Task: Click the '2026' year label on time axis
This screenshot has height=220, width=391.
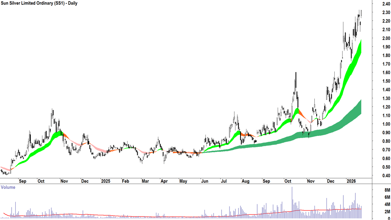Action: click(351, 181)
